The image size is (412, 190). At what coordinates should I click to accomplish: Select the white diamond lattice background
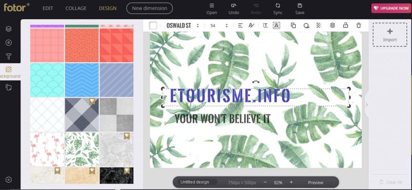pyautogui.click(x=47, y=114)
